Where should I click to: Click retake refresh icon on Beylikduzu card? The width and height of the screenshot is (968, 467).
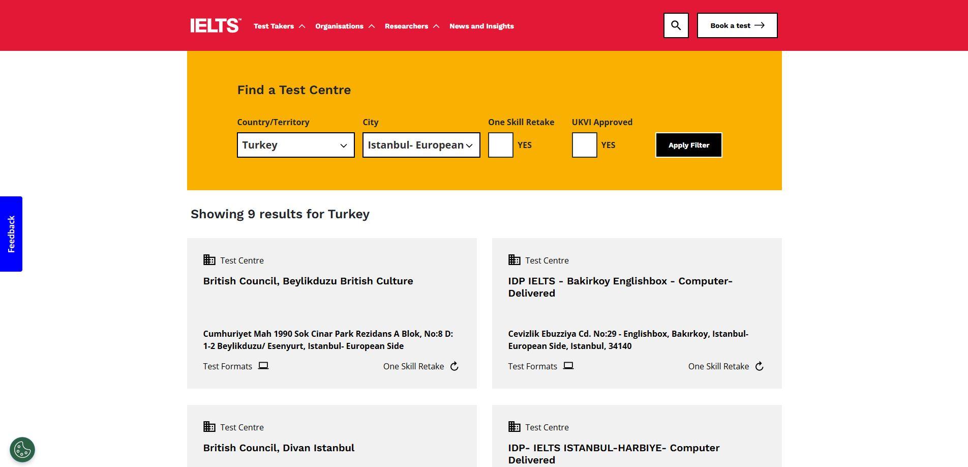[x=455, y=366]
